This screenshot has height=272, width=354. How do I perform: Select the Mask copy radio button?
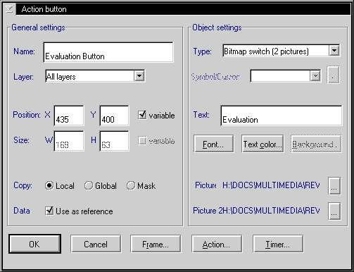pyautogui.click(x=131, y=185)
